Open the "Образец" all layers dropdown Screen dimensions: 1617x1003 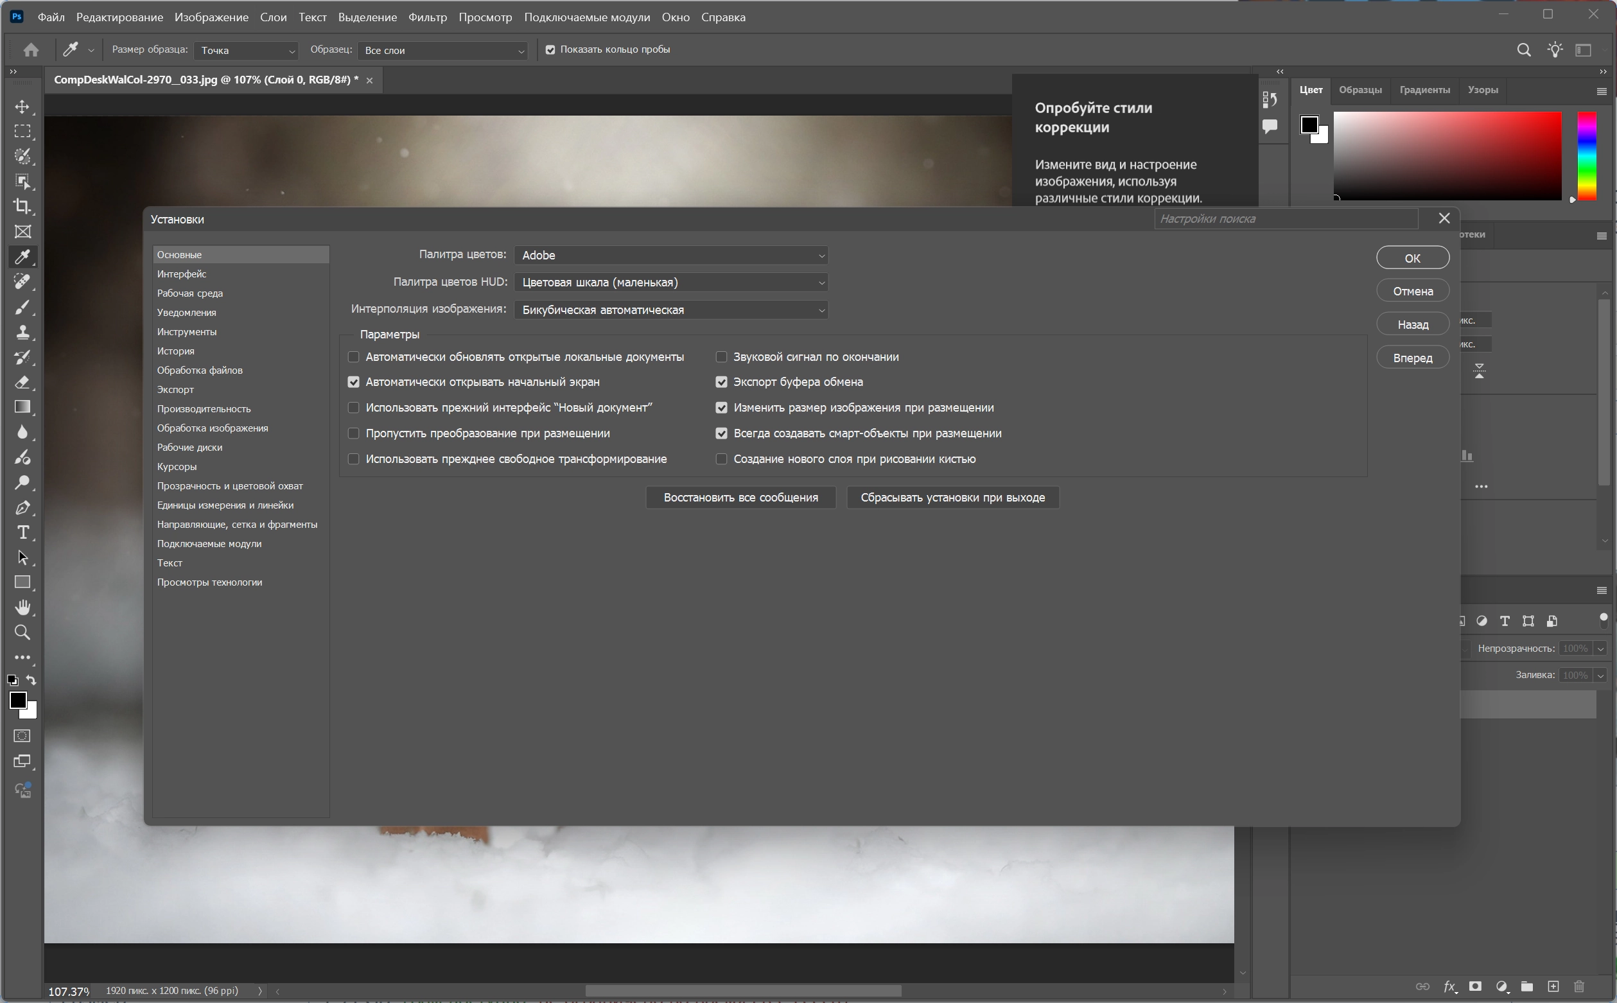pos(442,51)
